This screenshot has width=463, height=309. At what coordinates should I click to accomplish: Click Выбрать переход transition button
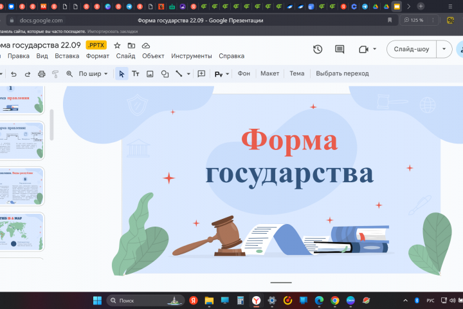click(342, 73)
